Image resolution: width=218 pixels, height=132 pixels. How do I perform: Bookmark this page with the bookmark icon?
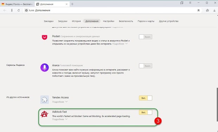click(x=199, y=11)
